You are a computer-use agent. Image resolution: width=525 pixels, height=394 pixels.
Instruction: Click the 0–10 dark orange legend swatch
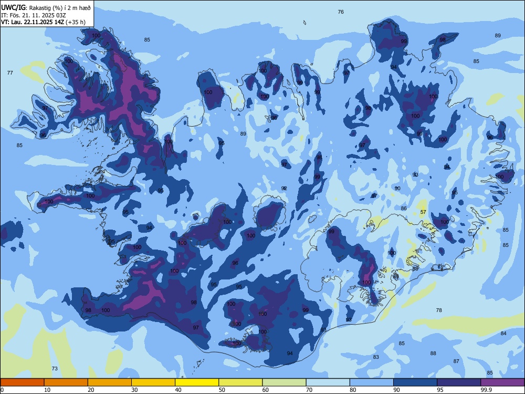pyautogui.click(x=23, y=382)
